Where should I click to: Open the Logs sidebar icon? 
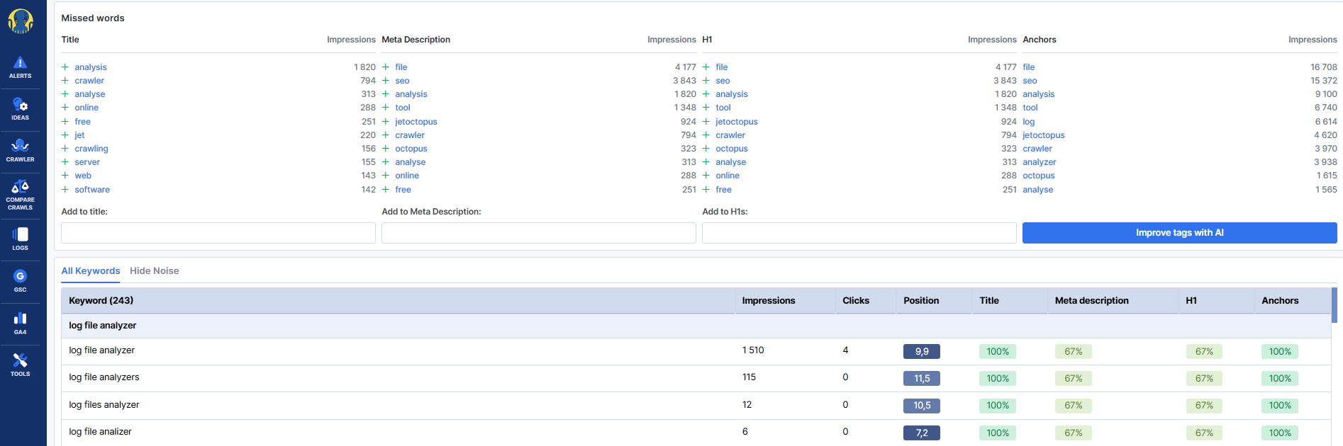pyautogui.click(x=20, y=239)
